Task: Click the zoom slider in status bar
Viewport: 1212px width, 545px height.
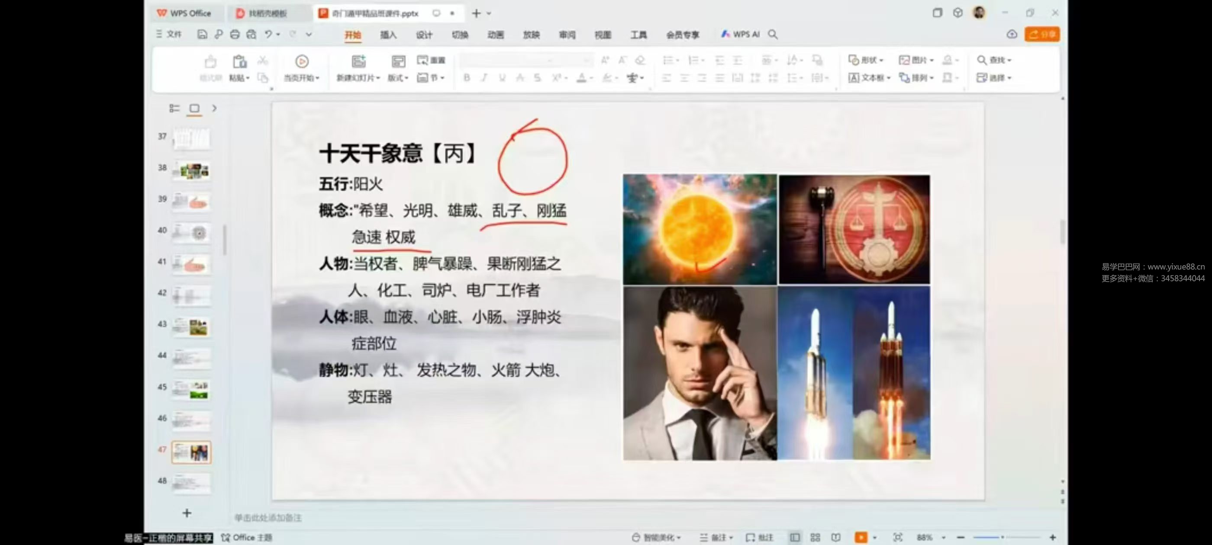Action: (x=1006, y=537)
